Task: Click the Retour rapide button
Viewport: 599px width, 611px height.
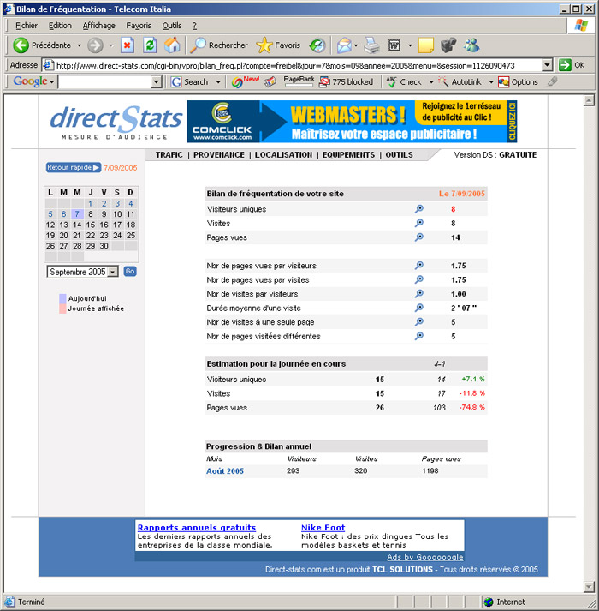Action: click(x=73, y=168)
